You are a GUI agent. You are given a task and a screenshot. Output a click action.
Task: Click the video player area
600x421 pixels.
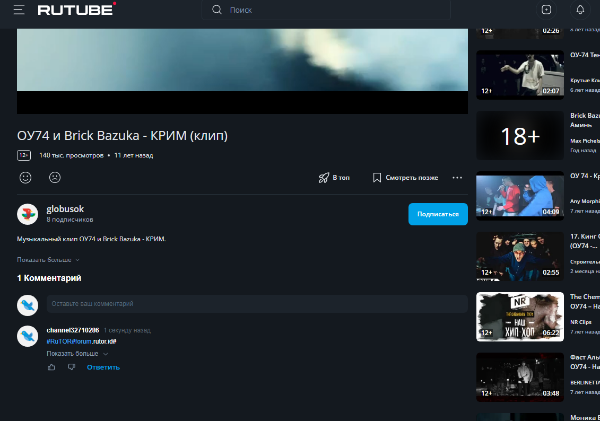pyautogui.click(x=242, y=71)
